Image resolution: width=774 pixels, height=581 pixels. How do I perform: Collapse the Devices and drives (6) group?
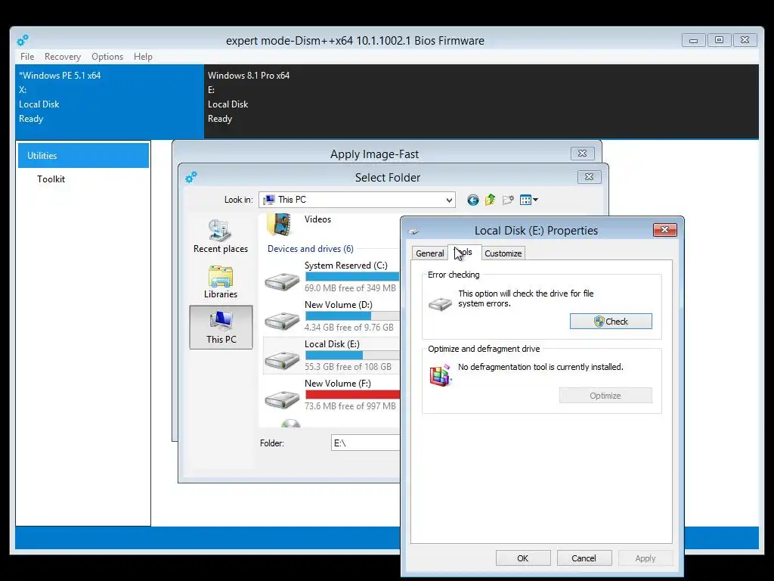(x=311, y=249)
